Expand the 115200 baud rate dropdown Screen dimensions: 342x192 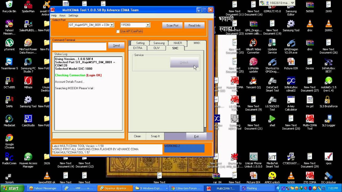(148, 25)
